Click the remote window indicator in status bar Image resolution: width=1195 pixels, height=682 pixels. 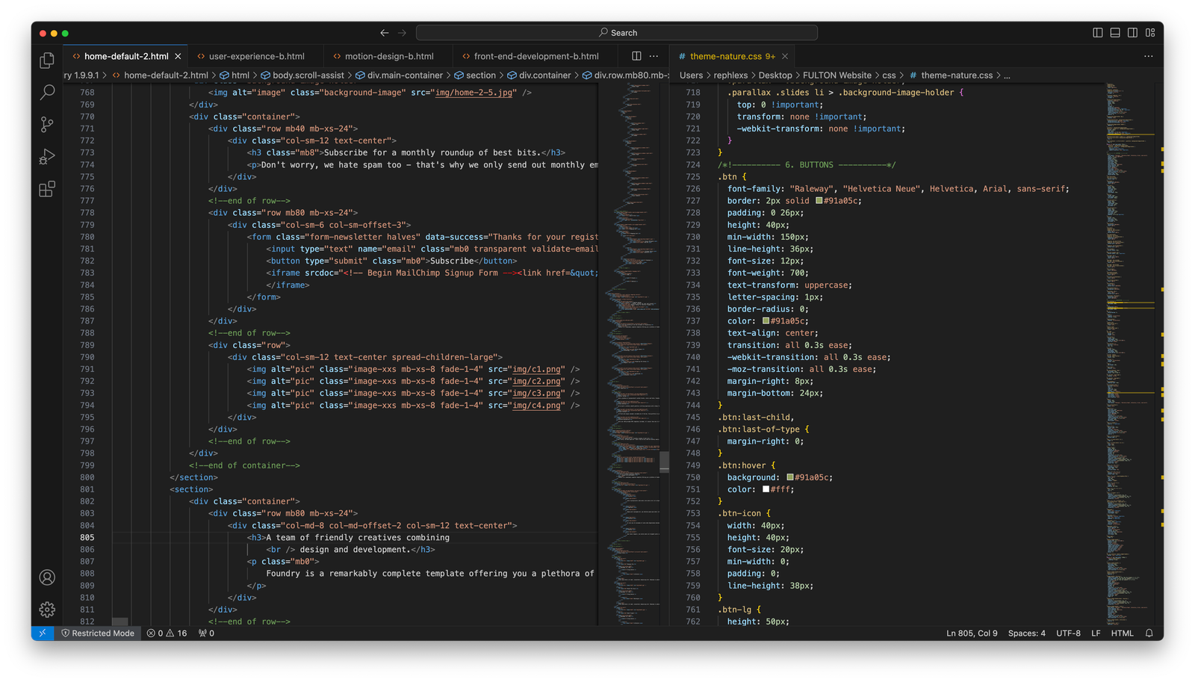click(x=43, y=633)
